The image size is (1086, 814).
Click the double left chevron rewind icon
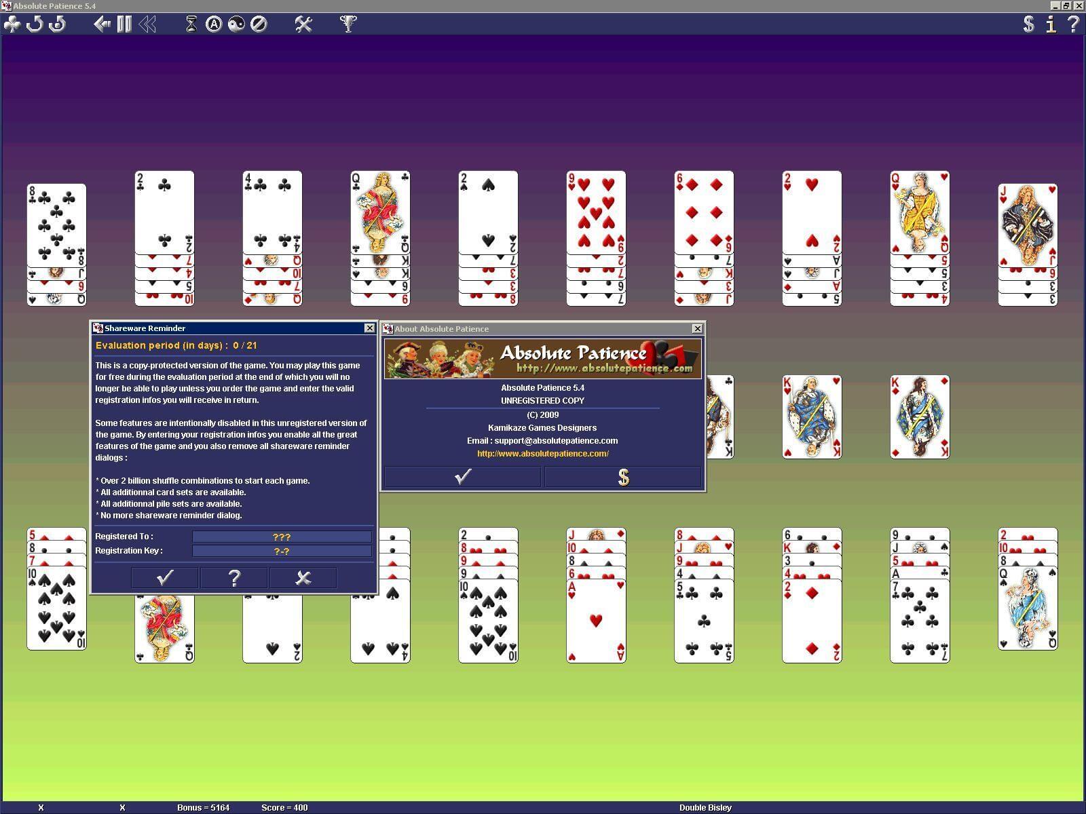point(147,24)
